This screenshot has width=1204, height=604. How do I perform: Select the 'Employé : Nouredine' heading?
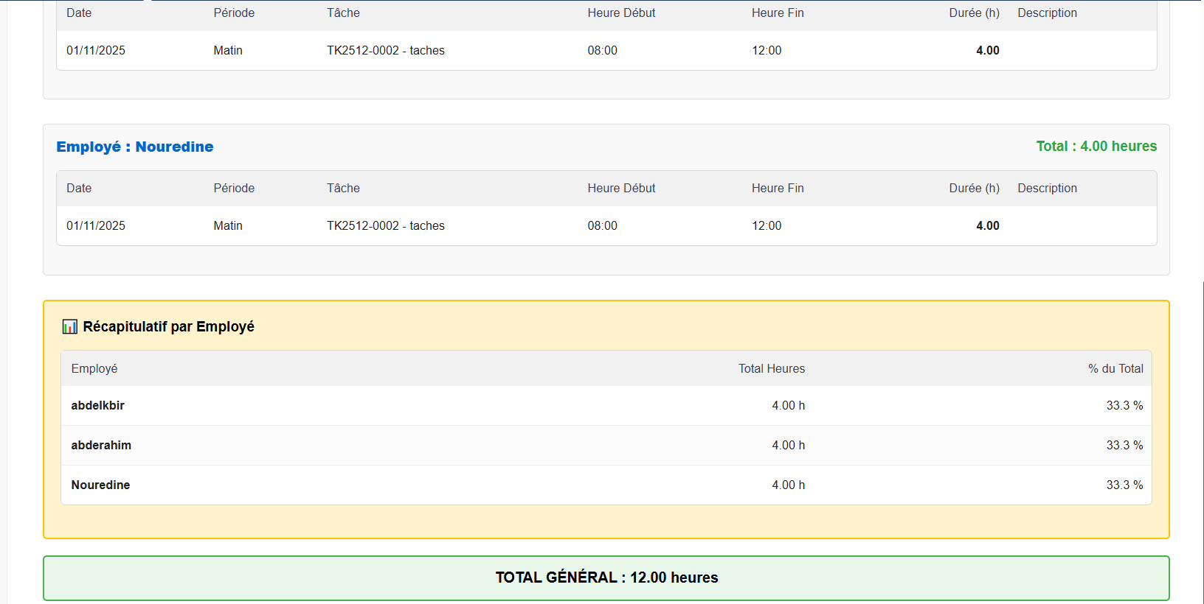click(x=135, y=147)
